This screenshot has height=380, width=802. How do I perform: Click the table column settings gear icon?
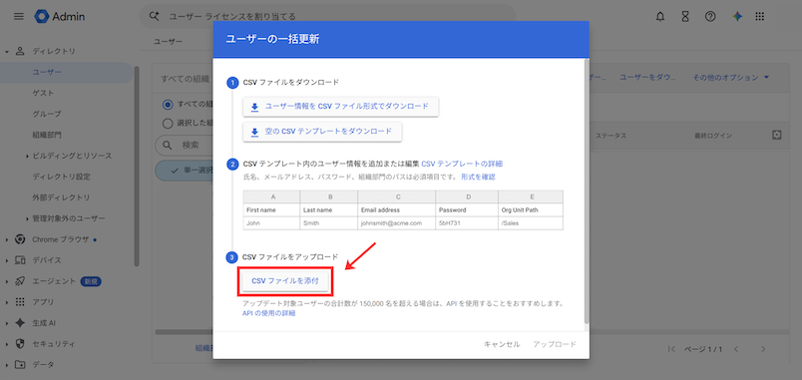777,135
